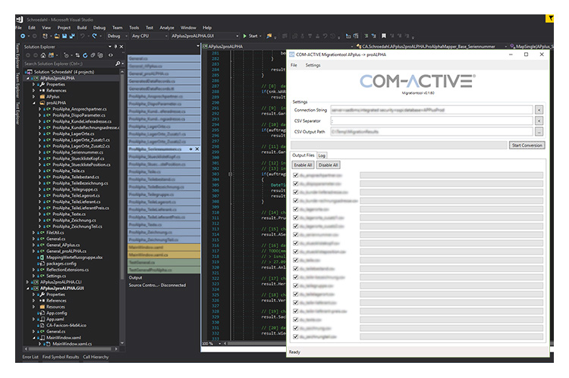Click the Solution Explorer horizontal scrollbar
This screenshot has width=569, height=378.
[x=71, y=349]
